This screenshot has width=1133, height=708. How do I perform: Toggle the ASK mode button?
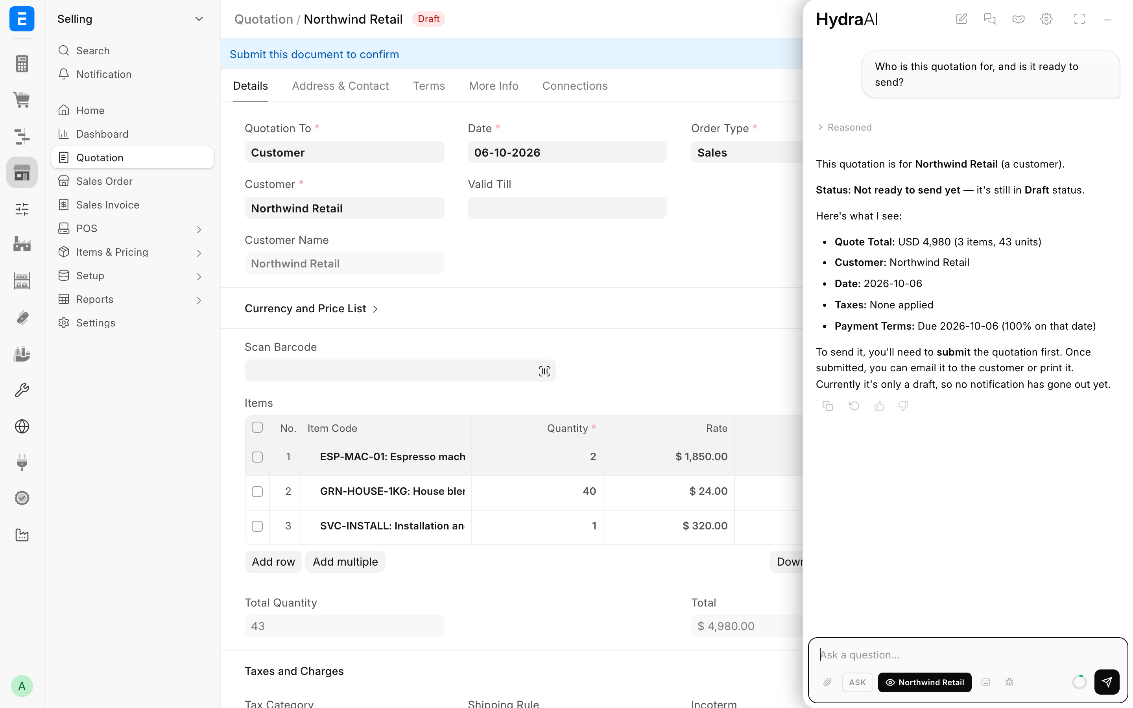point(857,682)
